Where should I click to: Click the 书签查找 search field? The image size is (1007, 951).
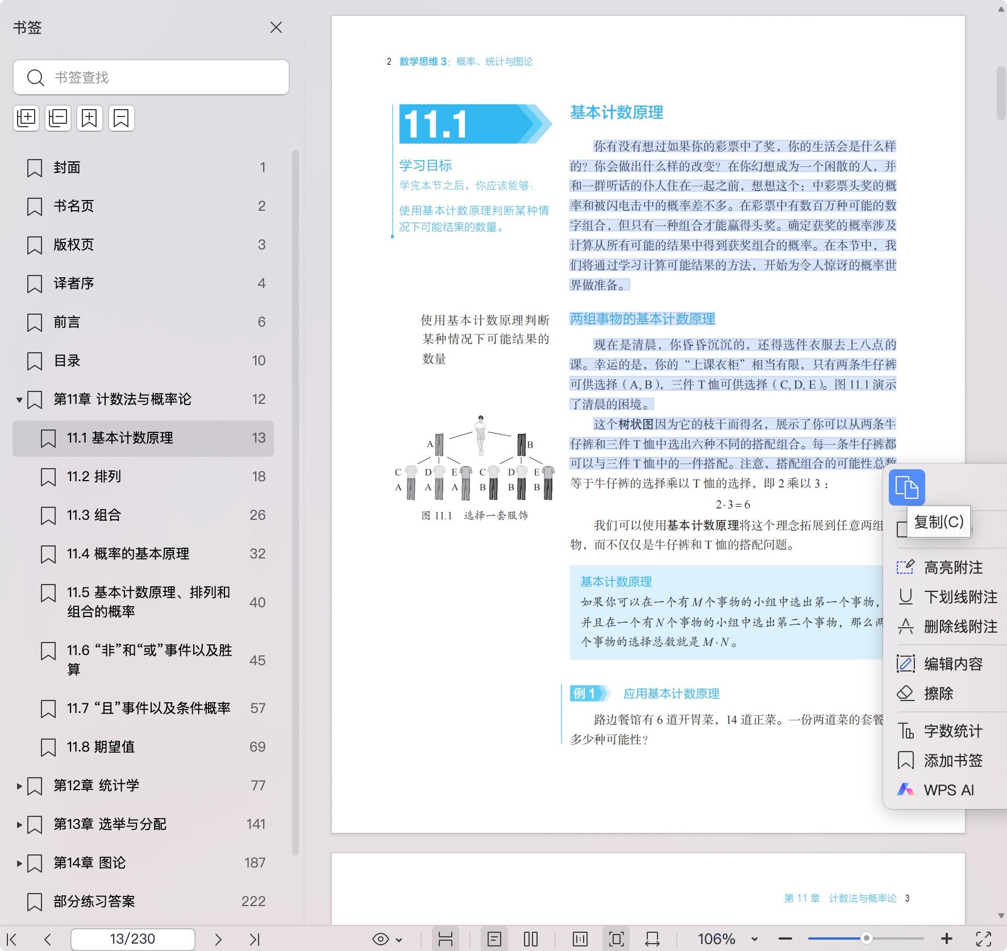[x=159, y=77]
